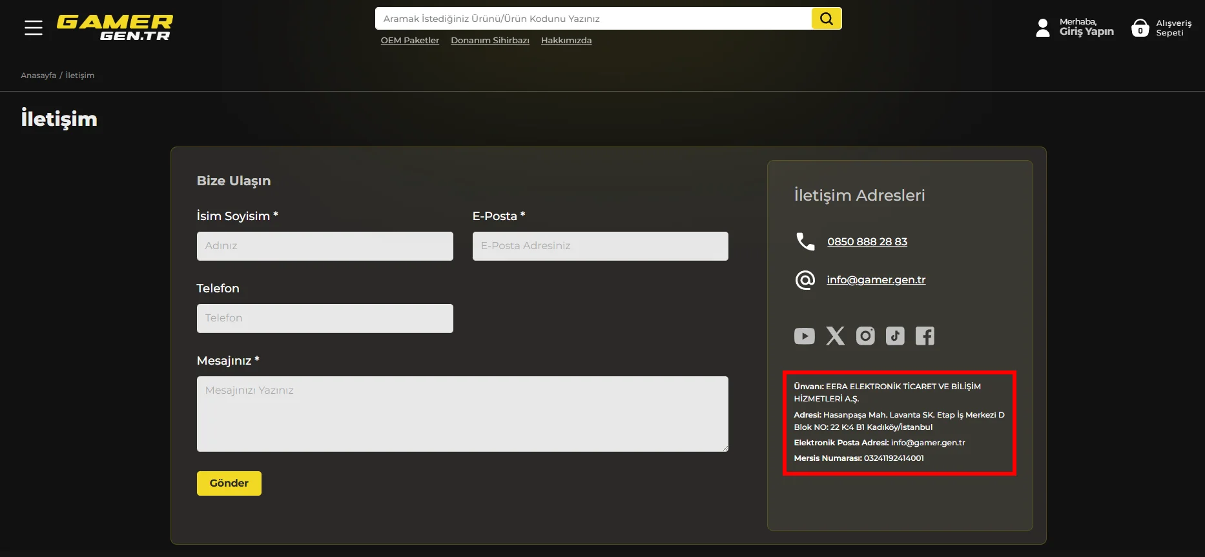This screenshot has width=1205, height=557.
Task: Click the Gamer Gen.tr logo
Action: point(115,28)
